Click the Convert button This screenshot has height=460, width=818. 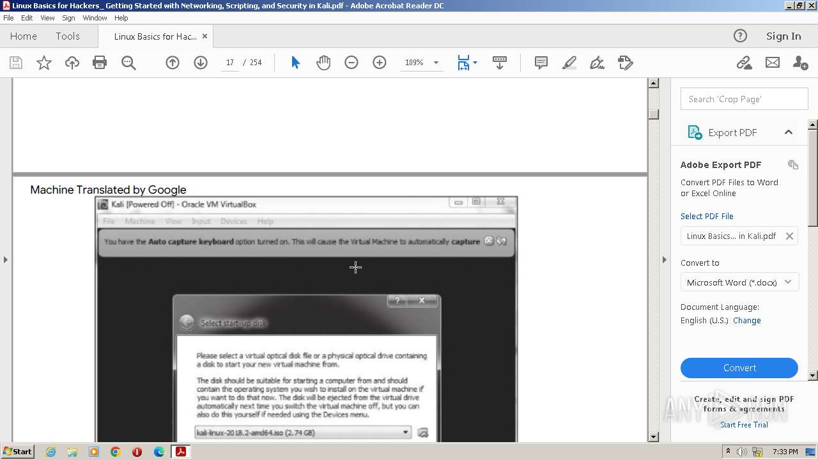coord(739,368)
